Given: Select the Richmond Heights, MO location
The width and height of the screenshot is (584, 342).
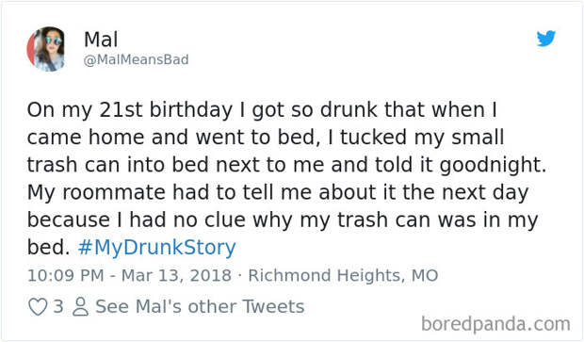Looking at the screenshot, I should 343,275.
